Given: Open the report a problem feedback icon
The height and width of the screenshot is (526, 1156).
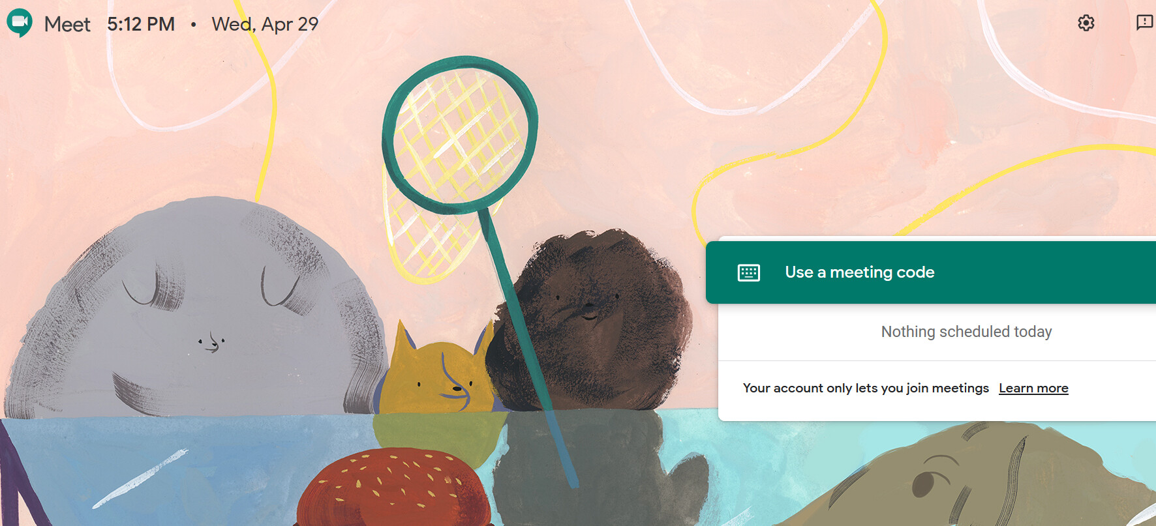Looking at the screenshot, I should pos(1144,23).
